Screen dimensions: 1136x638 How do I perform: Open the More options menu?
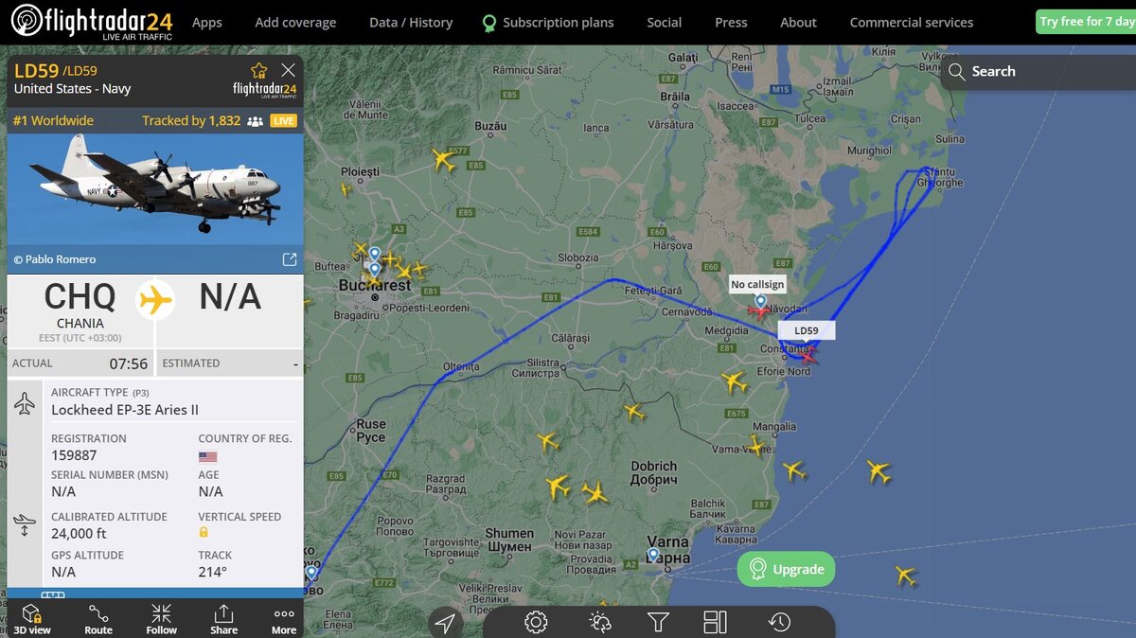(x=284, y=619)
